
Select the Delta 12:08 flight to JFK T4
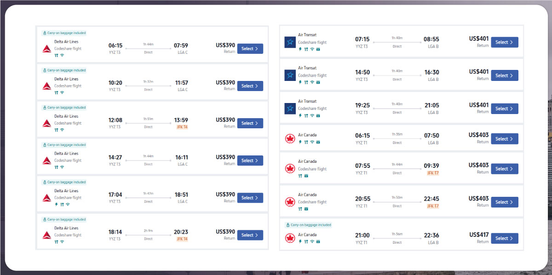tap(250, 123)
